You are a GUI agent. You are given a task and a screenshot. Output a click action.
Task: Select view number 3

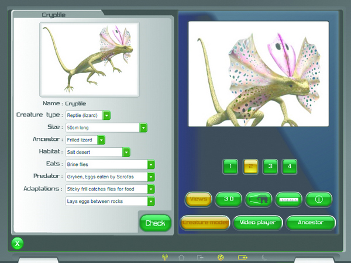pyautogui.click(x=270, y=167)
